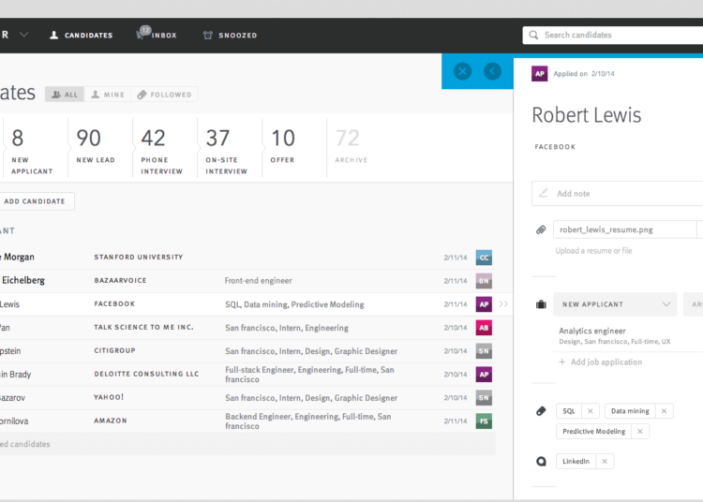Click the back arrow in blue header
703x502 pixels.
(x=492, y=71)
